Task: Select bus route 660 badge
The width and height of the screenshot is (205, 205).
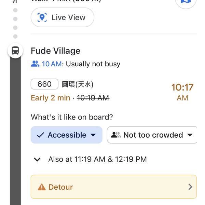Action: 44,84
